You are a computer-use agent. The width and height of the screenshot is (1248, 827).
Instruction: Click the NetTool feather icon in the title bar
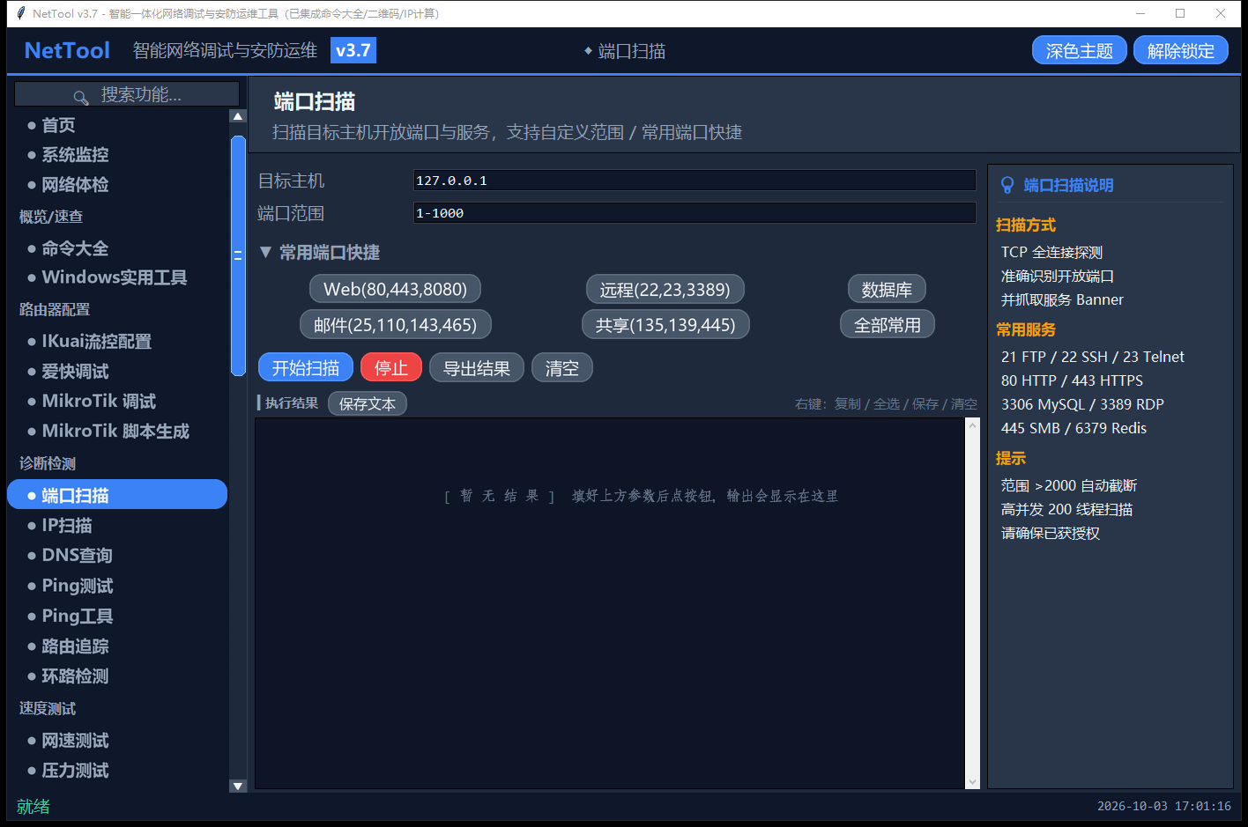20,13
